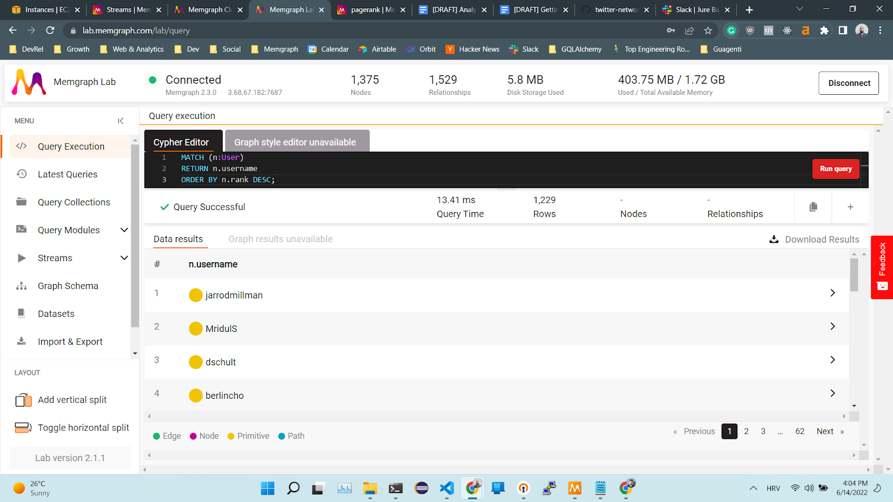The image size is (893, 502).
Task: Open File Explorer from taskbar
Action: click(x=369, y=488)
